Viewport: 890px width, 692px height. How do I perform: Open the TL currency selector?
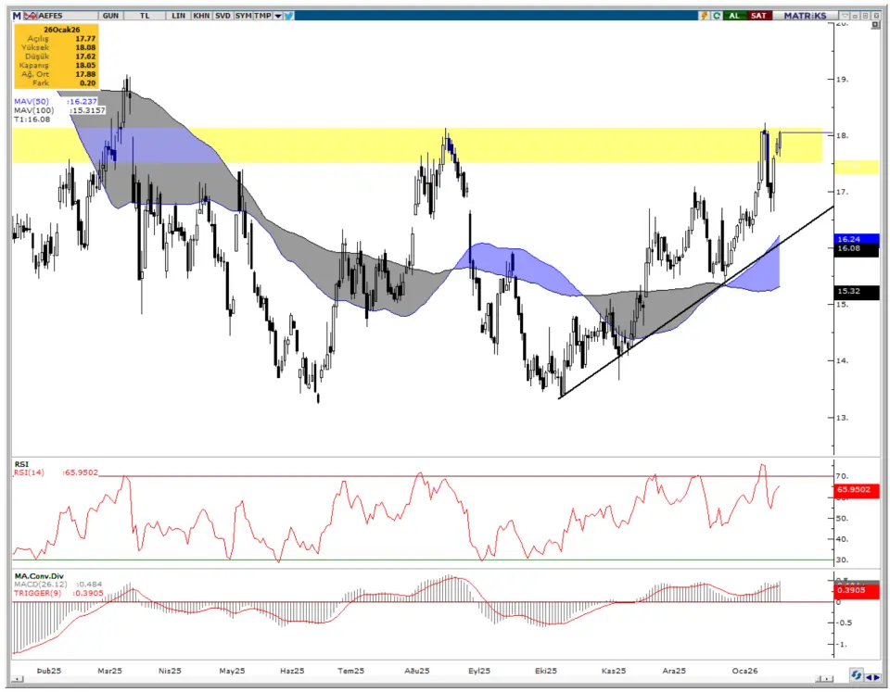[x=145, y=16]
